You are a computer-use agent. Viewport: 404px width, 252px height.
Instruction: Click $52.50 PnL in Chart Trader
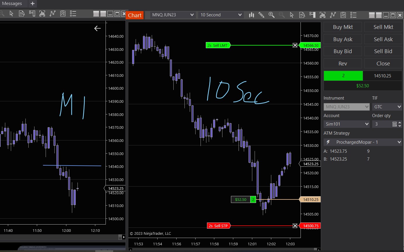click(363, 86)
